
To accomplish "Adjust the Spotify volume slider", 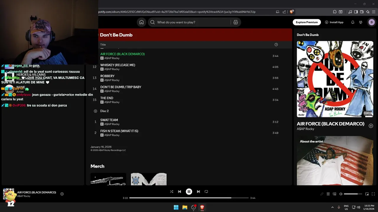I will pyautogui.click(x=353, y=194).
